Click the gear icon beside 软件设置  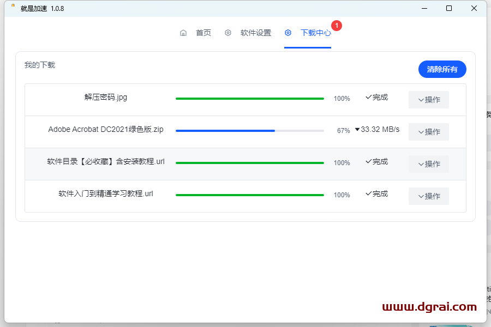(228, 33)
